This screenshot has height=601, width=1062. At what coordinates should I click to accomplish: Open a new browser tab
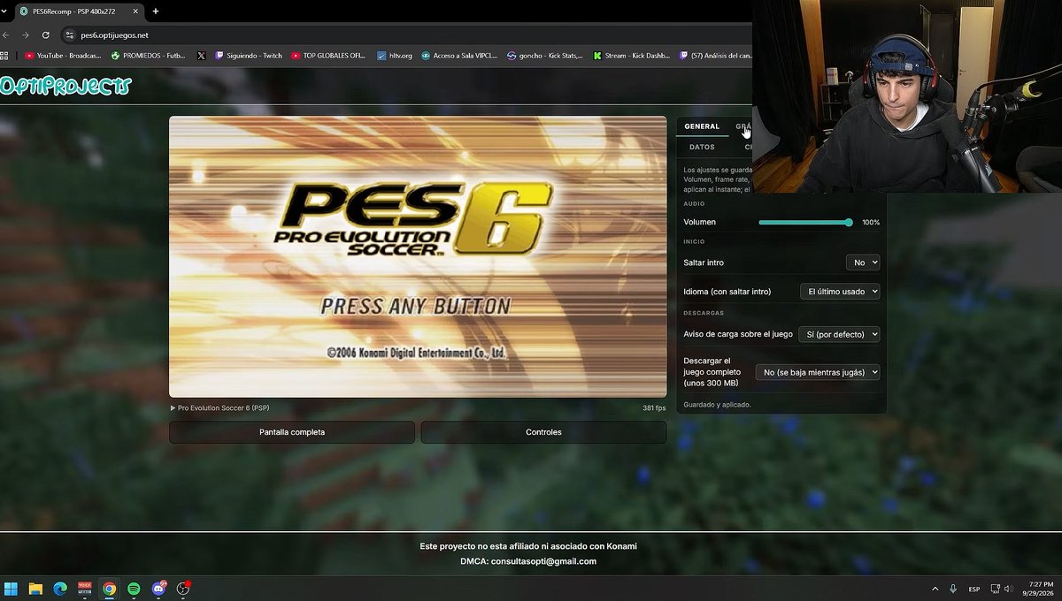click(156, 11)
